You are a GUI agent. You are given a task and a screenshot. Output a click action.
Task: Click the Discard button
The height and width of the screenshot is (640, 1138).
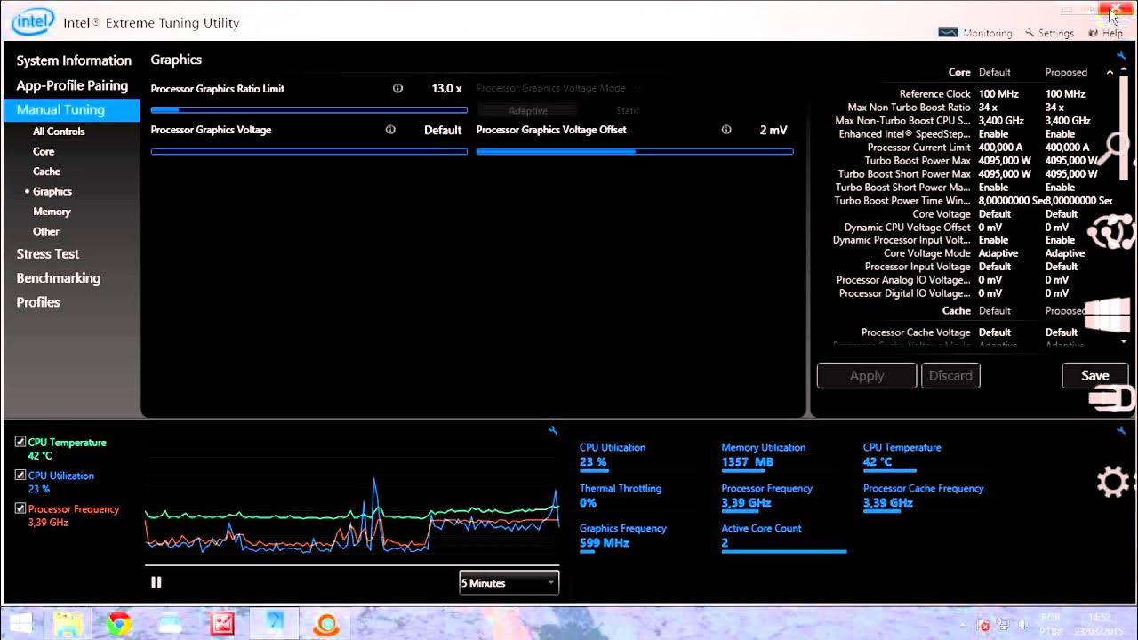click(950, 376)
